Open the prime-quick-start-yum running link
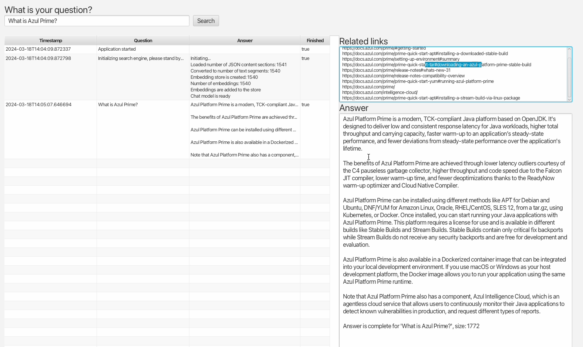The image size is (583, 347). click(x=418, y=81)
